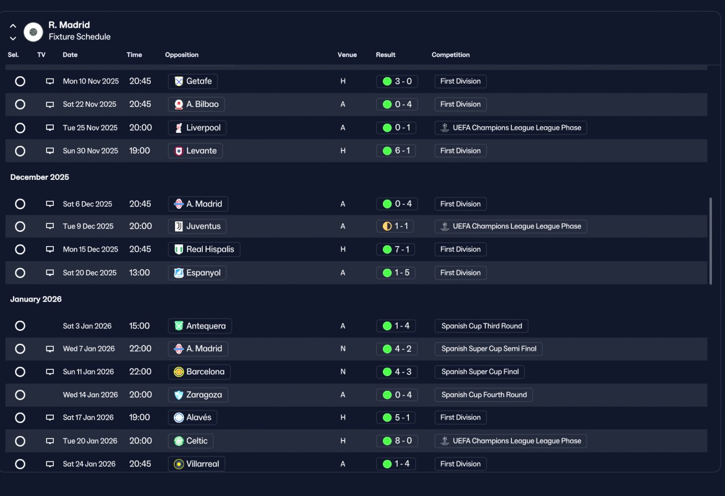This screenshot has height=496, width=725.
Task: Select the radio button for Levante fixture
Action: coord(20,151)
